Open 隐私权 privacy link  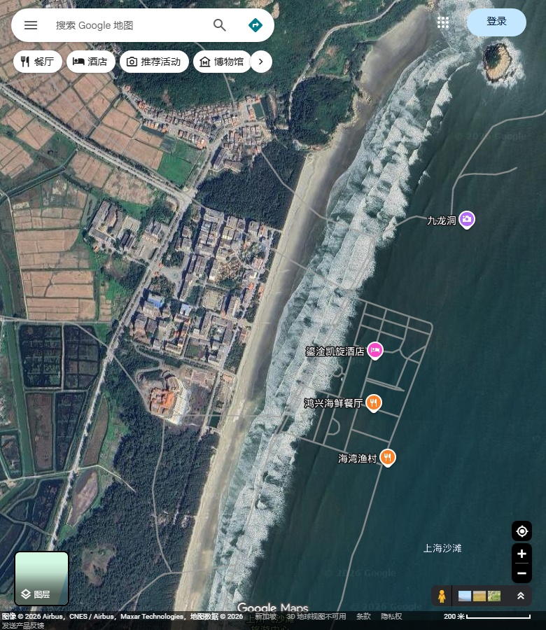[x=391, y=616]
